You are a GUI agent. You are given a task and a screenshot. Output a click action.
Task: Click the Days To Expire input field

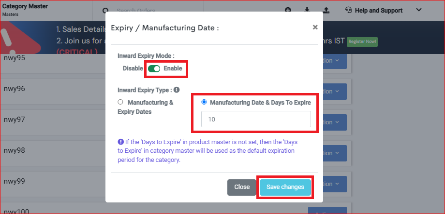(x=256, y=119)
